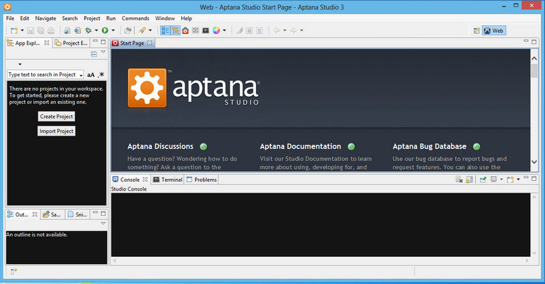Maximize the Console panel
The image size is (545, 284).
[534, 178]
